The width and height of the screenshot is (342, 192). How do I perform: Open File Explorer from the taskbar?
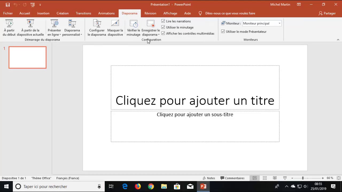coord(164,187)
